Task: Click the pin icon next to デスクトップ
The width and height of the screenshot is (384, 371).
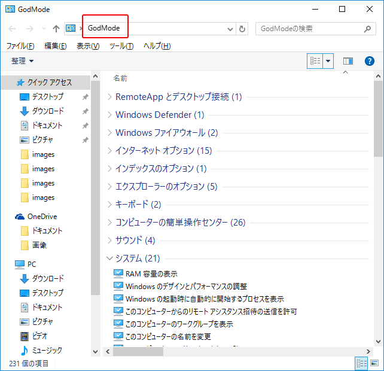Action: pyautogui.click(x=85, y=97)
